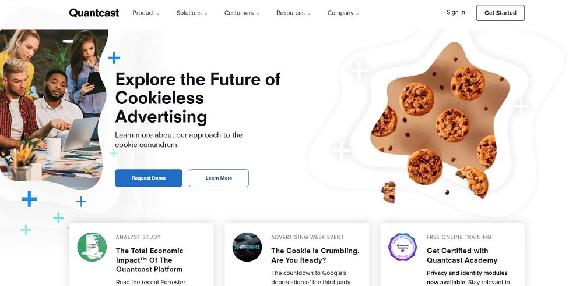Click the blue Request Demo button
Image resolution: width=583 pixels, height=286 pixels.
click(148, 178)
